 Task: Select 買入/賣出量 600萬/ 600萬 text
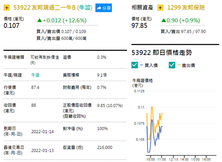point(61,38)
